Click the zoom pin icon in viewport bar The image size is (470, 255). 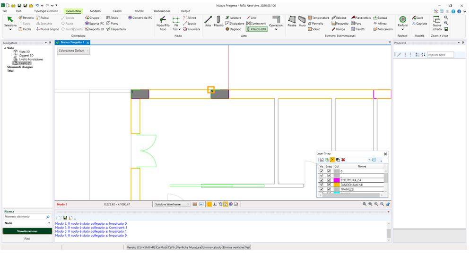(388, 204)
